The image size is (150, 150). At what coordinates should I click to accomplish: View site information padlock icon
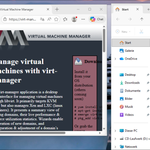point(5,19)
